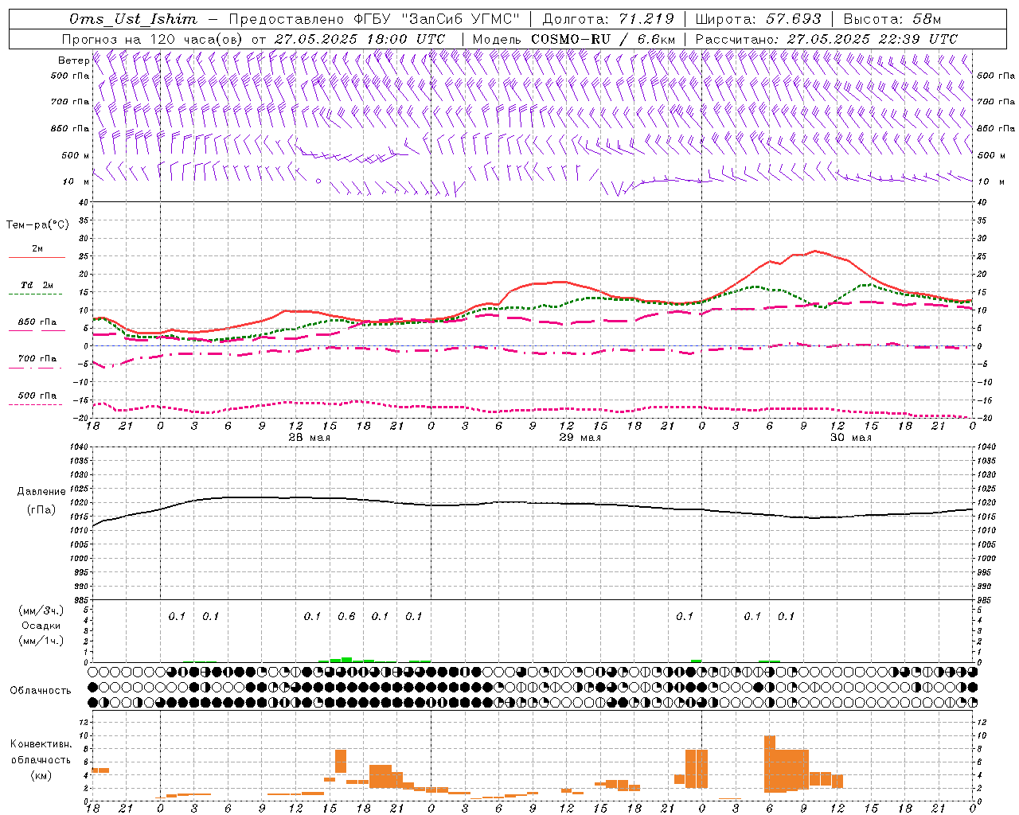The width and height of the screenshot is (1019, 815).
Task: Select the forecast text Прогноз на 120 часа(ов)
Action: [153, 39]
